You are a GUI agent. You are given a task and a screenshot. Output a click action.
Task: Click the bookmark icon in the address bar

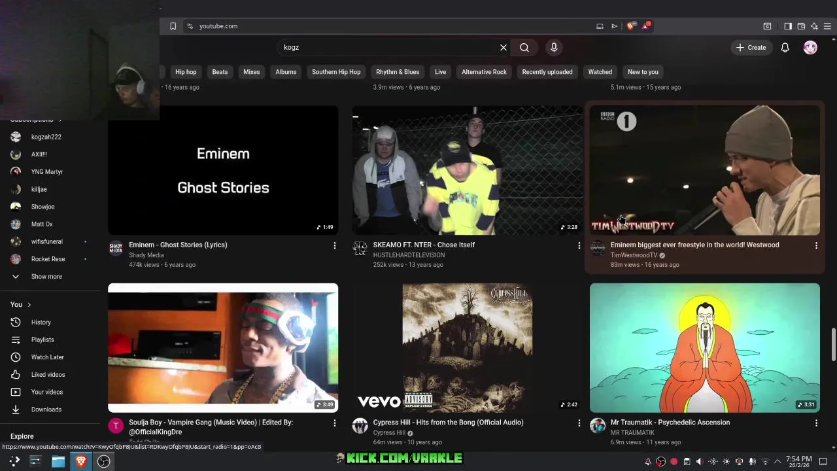tap(173, 26)
